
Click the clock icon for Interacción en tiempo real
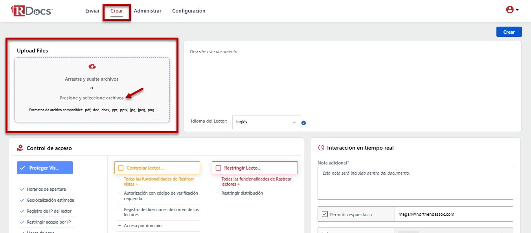click(x=321, y=148)
